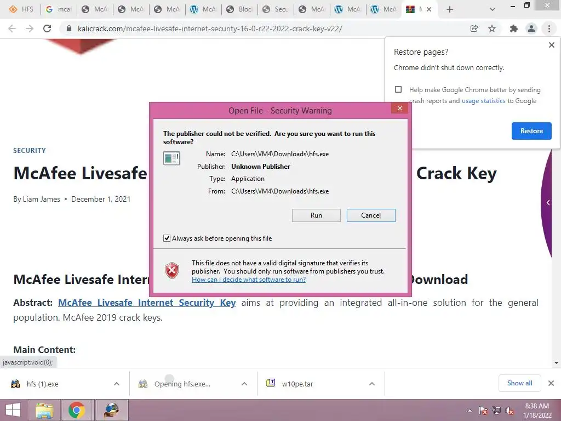Open File Explorer from taskbar

[44, 410]
